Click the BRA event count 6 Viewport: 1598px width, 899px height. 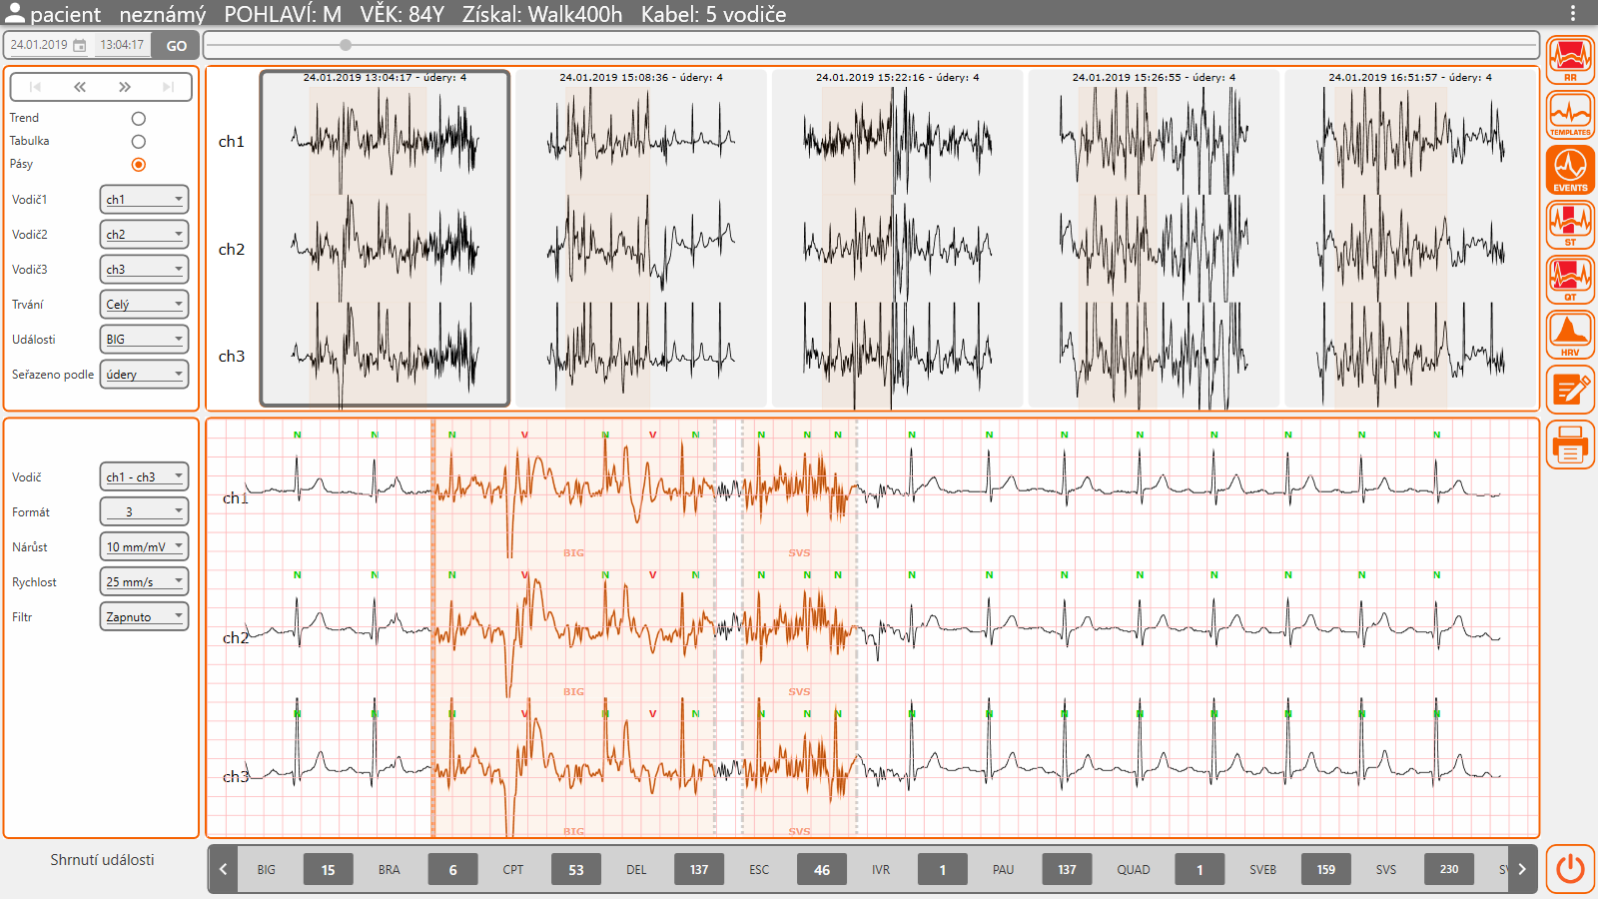pos(452,869)
